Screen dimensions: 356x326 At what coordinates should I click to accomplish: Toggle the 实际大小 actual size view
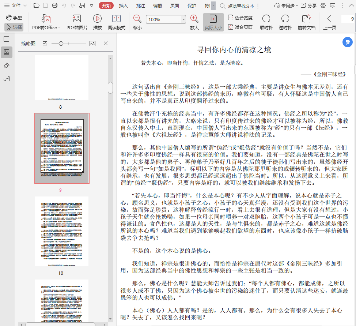click(x=213, y=22)
